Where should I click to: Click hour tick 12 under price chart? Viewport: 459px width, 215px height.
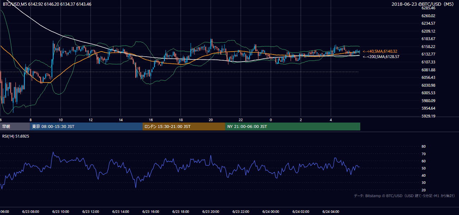point(91,120)
